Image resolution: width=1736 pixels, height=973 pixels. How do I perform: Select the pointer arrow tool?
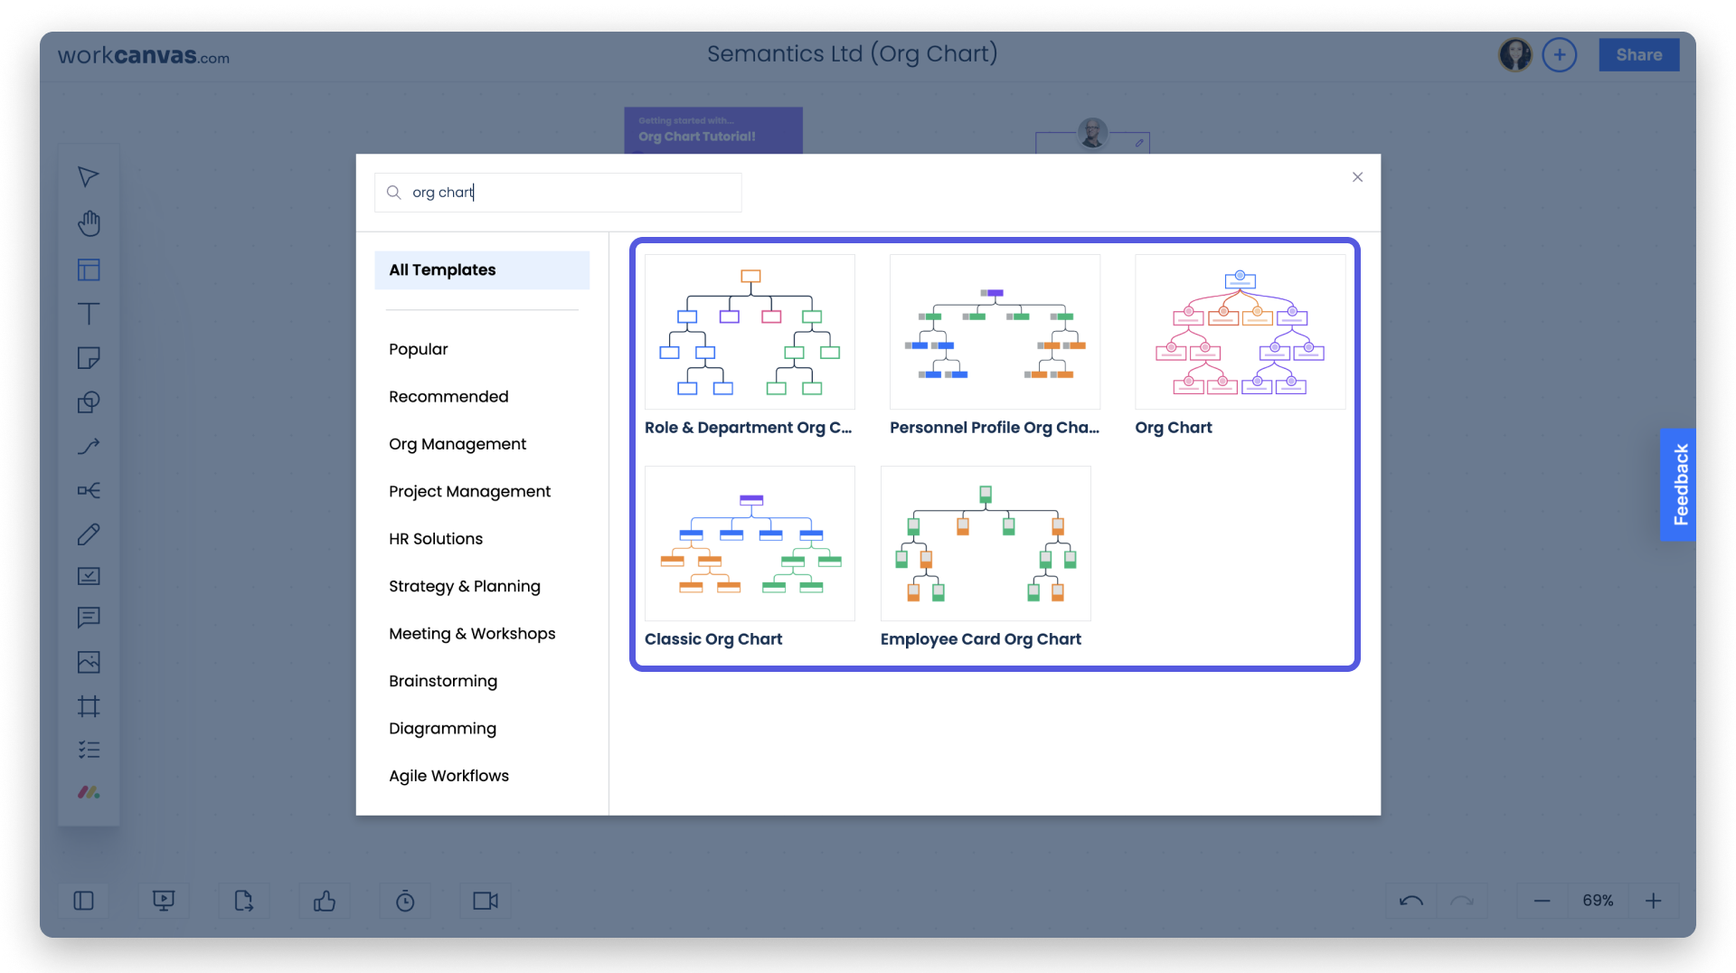[x=88, y=177]
